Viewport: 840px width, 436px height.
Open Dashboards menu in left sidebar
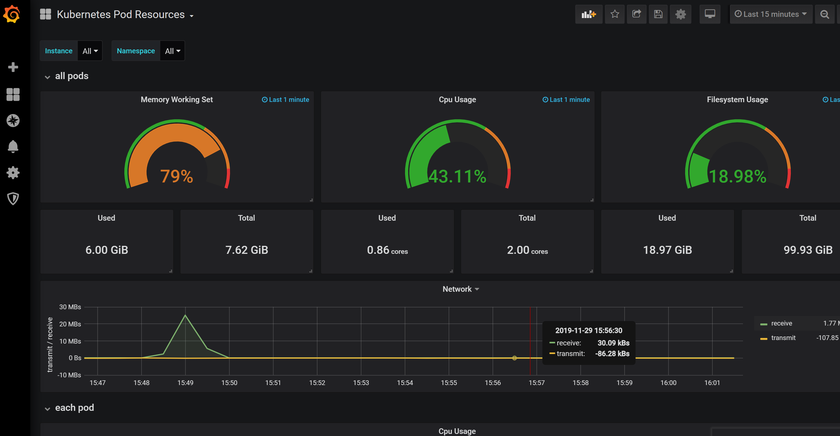[13, 94]
